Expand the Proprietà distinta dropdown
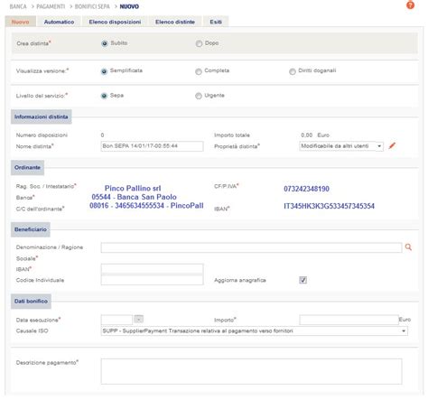The image size is (428, 400). point(341,146)
